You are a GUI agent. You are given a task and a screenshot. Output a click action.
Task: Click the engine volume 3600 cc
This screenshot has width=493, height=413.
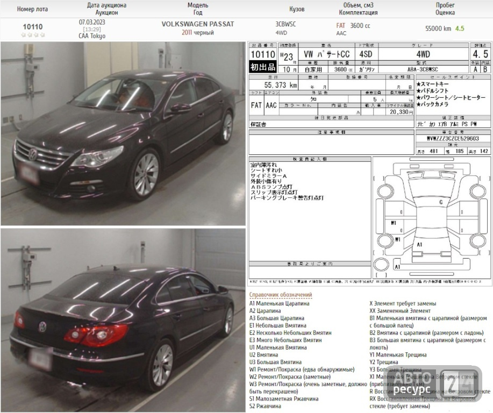pyautogui.click(x=360, y=25)
